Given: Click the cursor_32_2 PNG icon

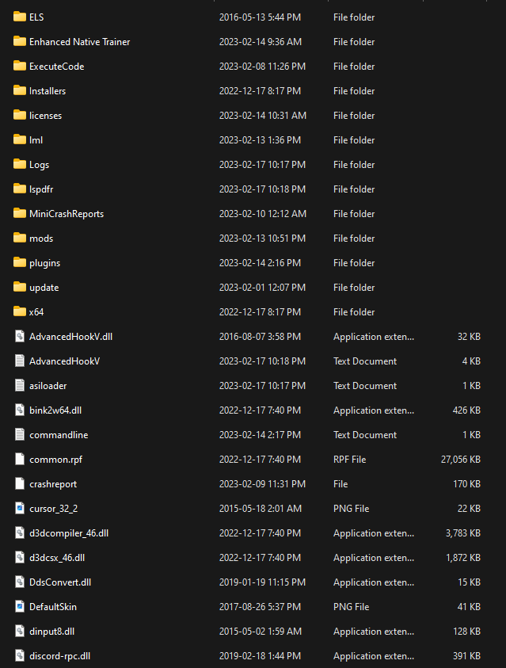Looking at the screenshot, I should tap(20, 508).
